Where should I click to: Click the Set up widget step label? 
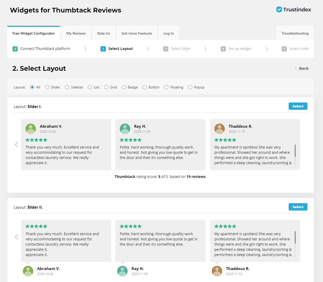point(240,49)
